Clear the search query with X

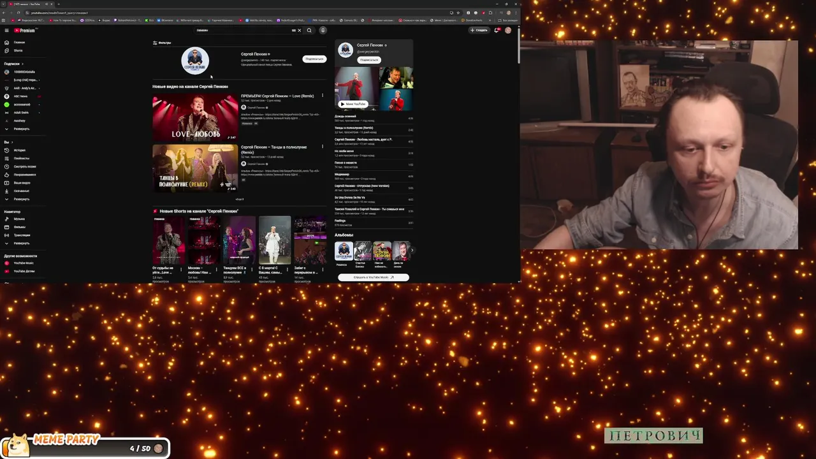(x=300, y=30)
